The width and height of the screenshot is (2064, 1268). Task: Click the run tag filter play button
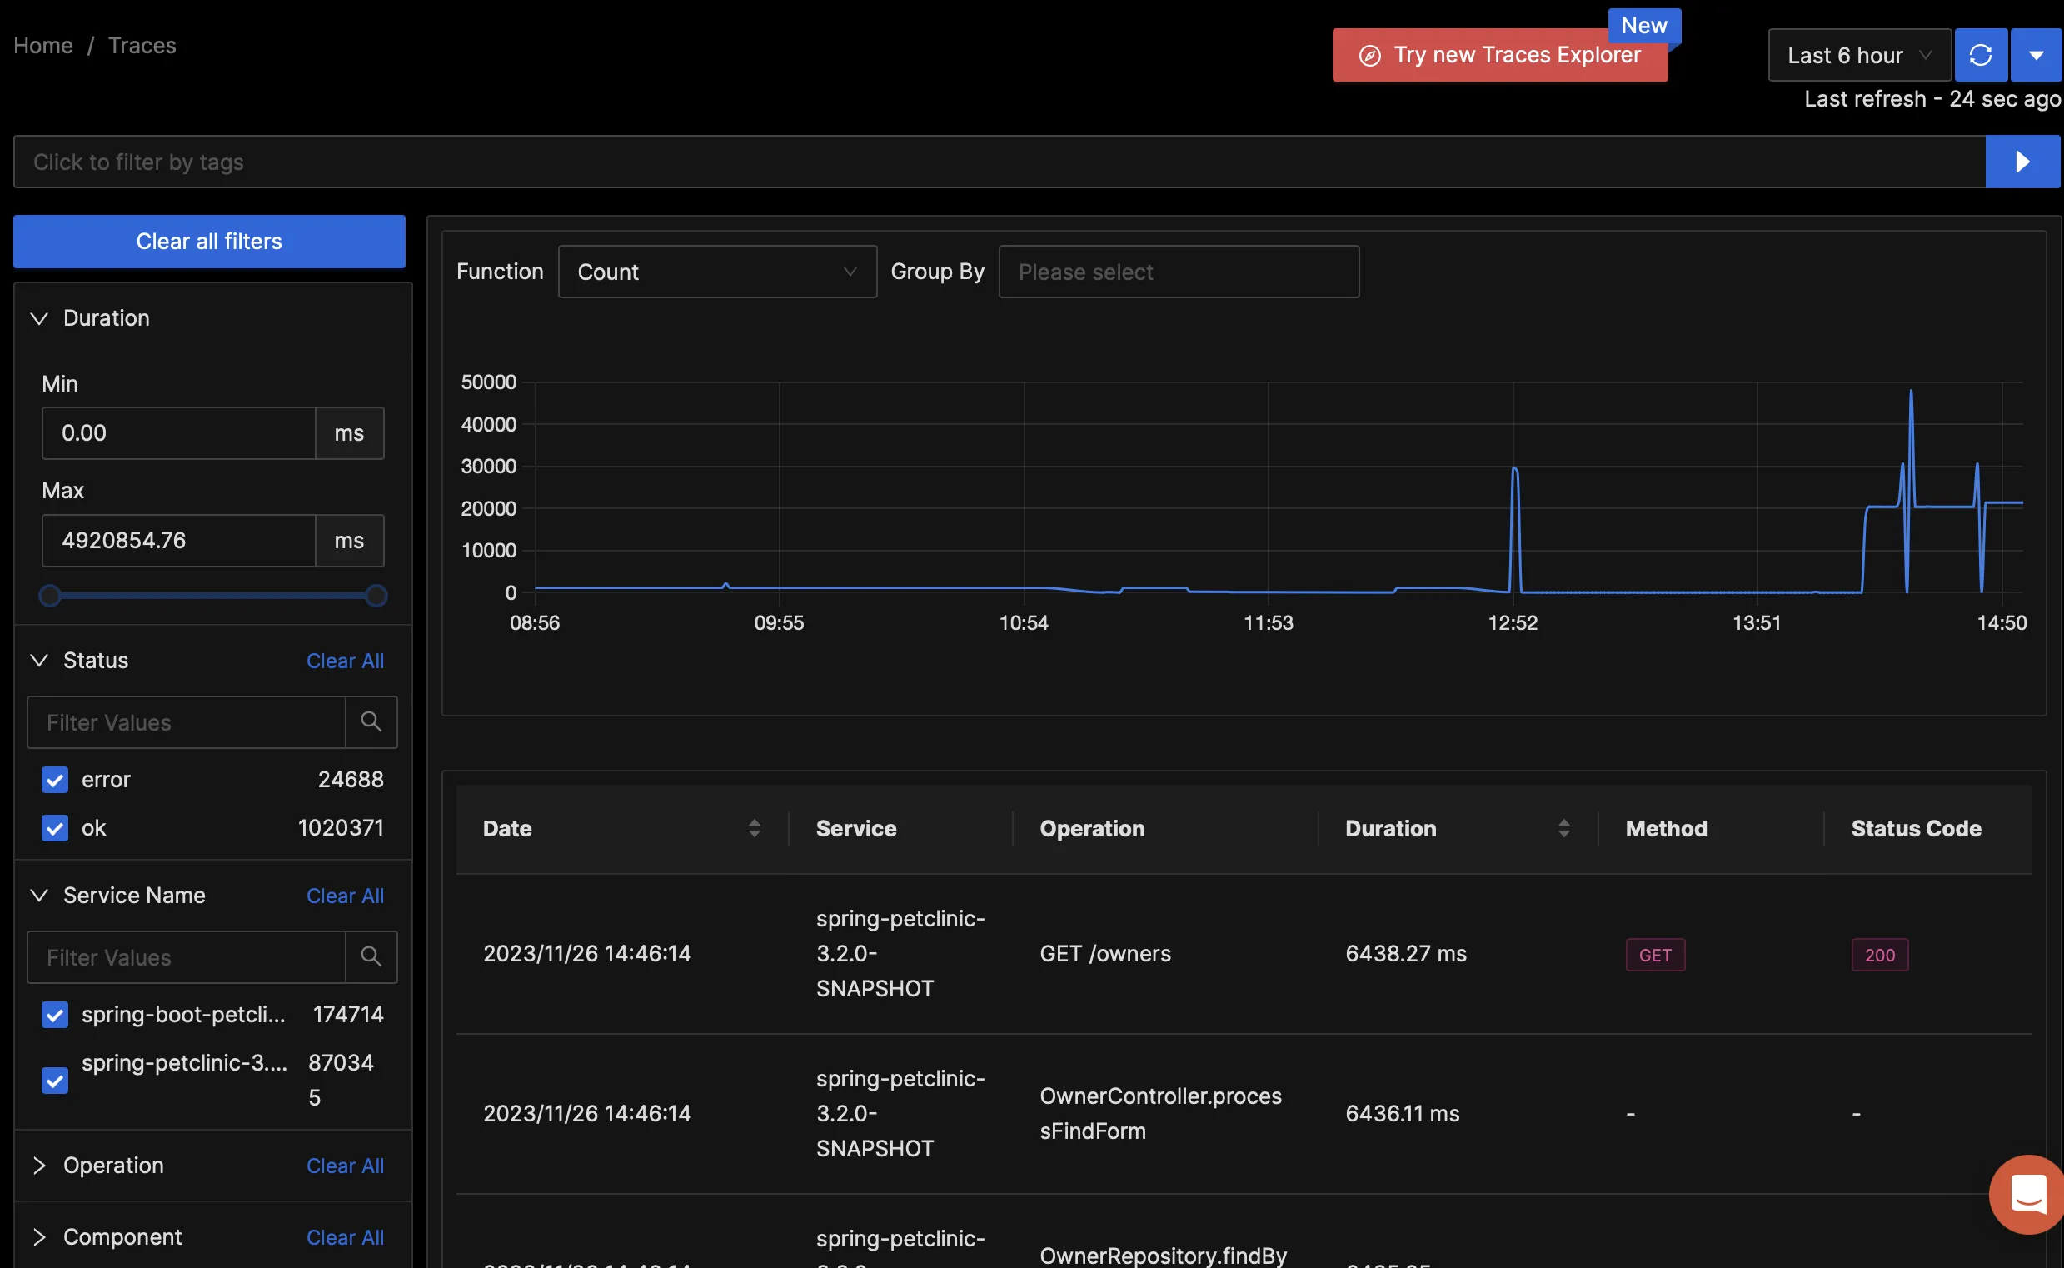2023,162
